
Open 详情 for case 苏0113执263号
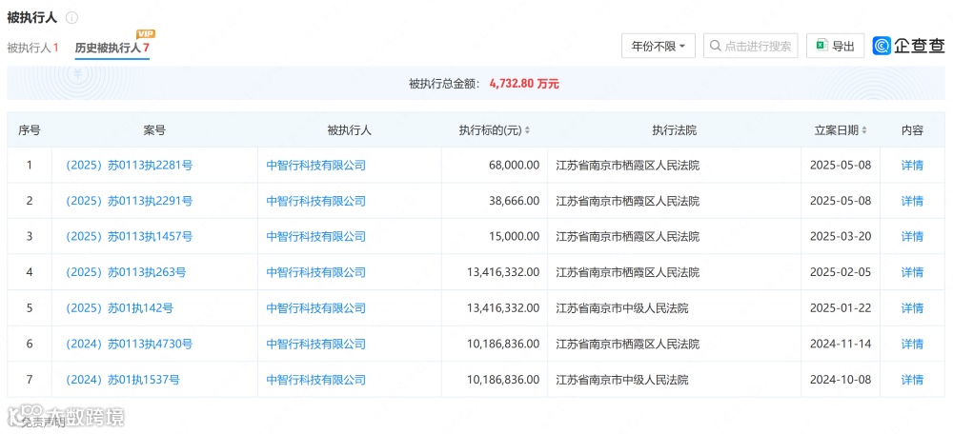912,272
